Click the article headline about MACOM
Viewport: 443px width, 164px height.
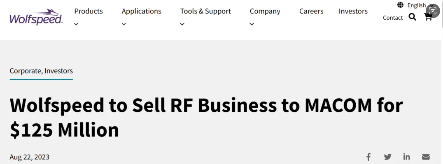206,118
